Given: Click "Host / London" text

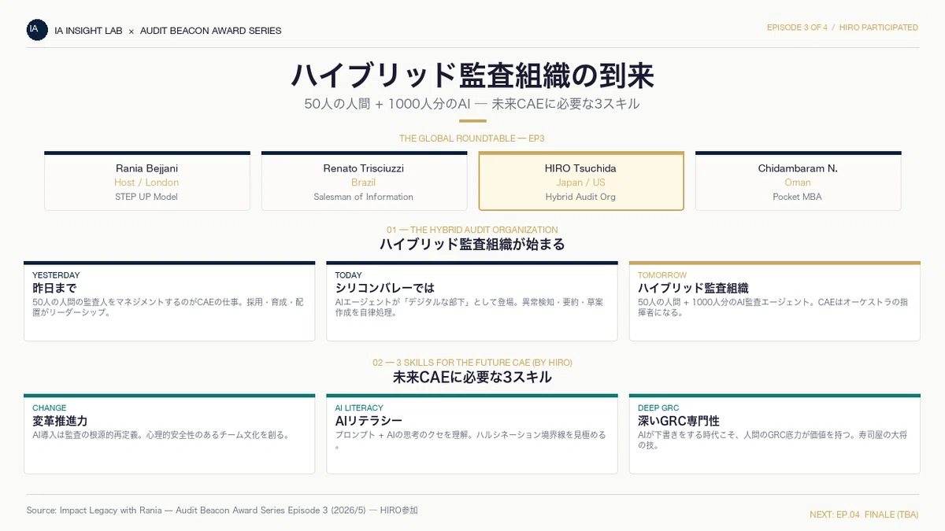Looking at the screenshot, I should coord(146,183).
